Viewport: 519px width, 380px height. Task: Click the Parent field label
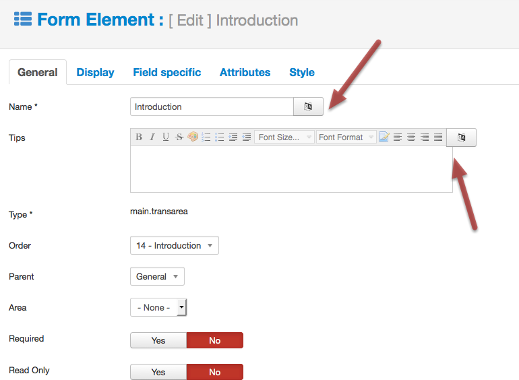click(22, 276)
